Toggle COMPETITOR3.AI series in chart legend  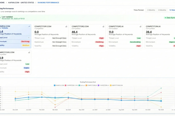[92, 85]
